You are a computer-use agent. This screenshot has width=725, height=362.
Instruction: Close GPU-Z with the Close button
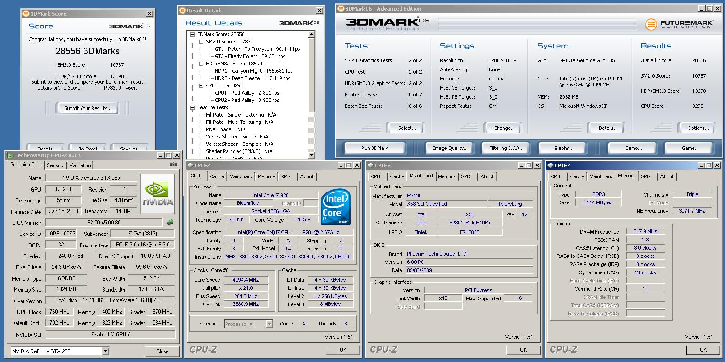click(162, 351)
